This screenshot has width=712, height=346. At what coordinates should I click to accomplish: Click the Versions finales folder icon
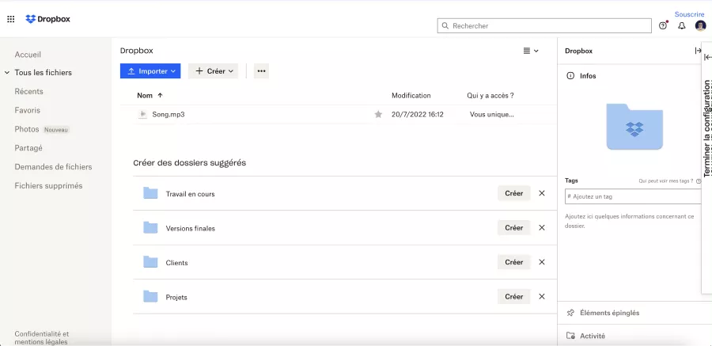(x=150, y=228)
